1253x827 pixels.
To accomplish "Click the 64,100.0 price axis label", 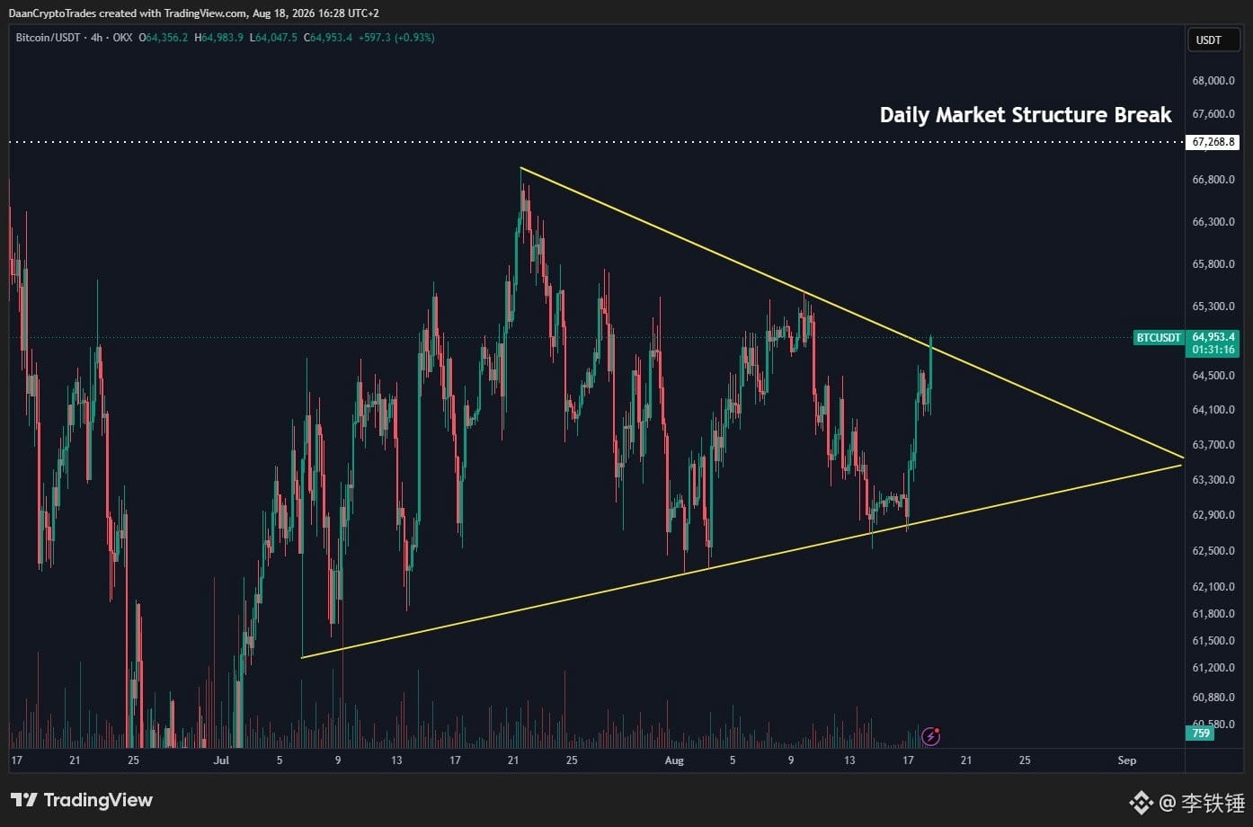I will (1213, 410).
